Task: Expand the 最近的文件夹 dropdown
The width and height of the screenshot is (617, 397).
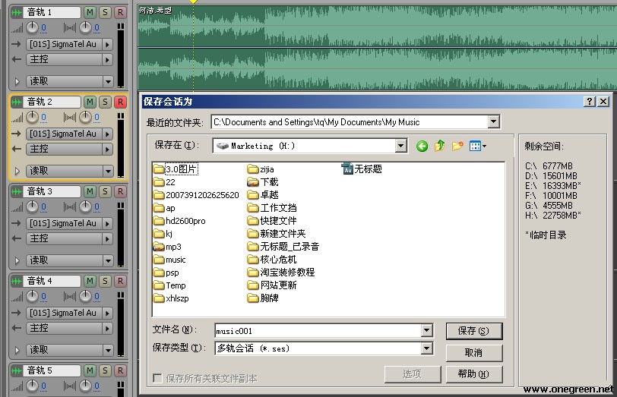Action: coord(493,122)
